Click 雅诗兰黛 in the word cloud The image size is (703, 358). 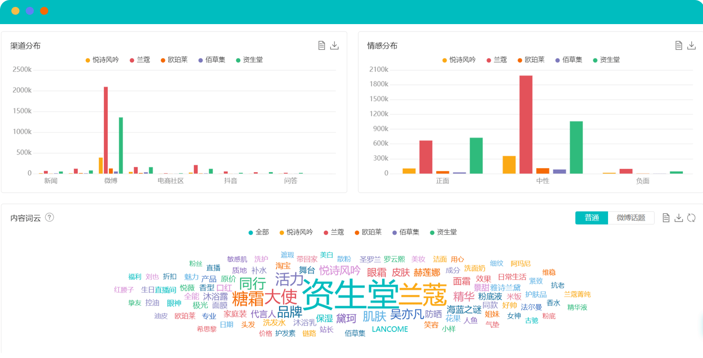pos(506,288)
